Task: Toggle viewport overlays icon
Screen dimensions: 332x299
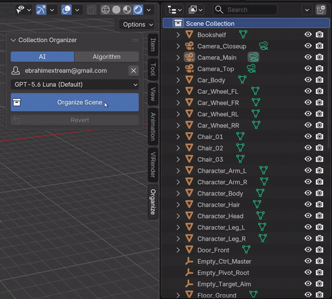Action: [x=66, y=10]
